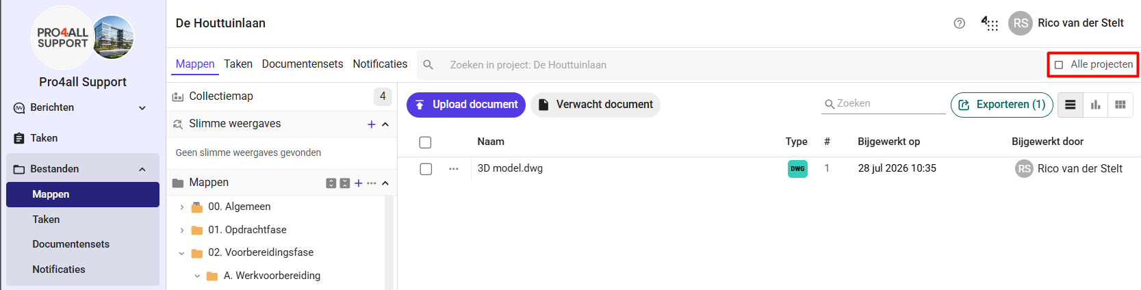Click the Upload document button

point(466,105)
